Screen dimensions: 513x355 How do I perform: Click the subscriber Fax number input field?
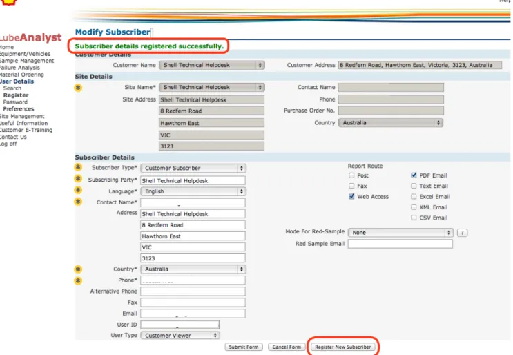[x=193, y=303]
